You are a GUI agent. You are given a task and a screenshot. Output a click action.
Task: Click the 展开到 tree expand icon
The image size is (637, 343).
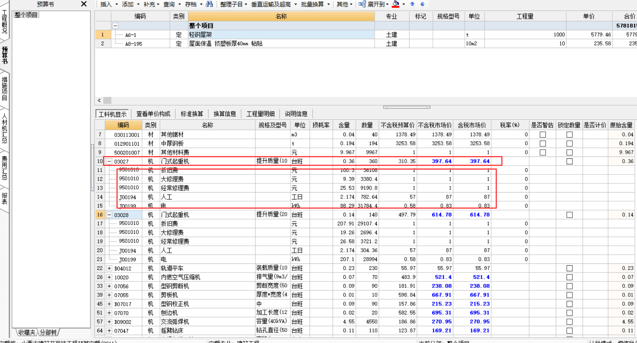pos(362,4)
